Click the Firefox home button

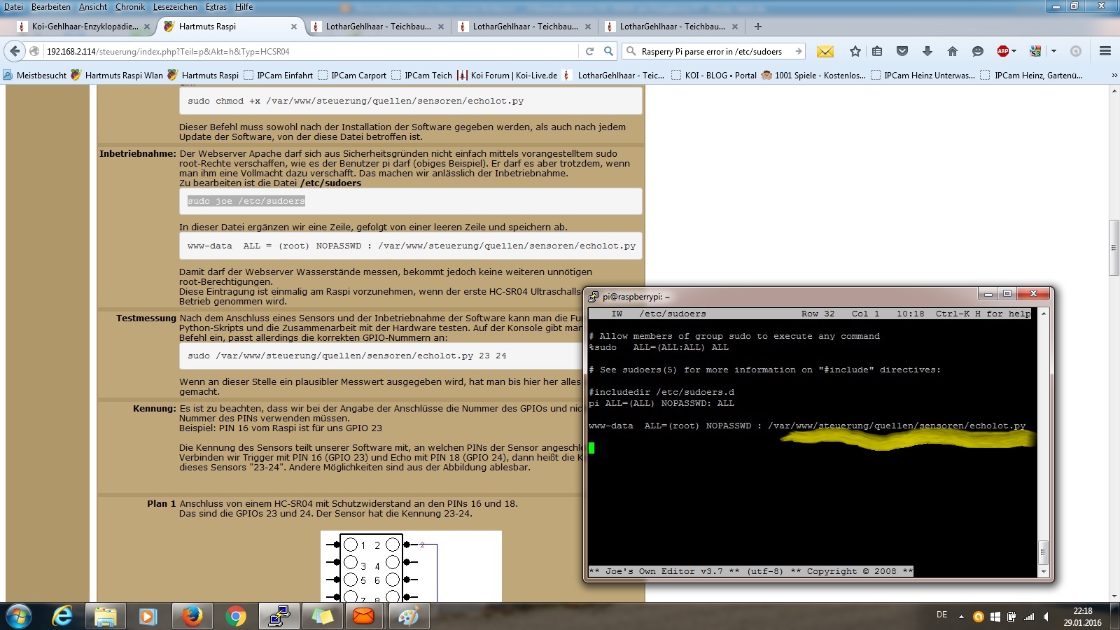pyautogui.click(x=952, y=51)
